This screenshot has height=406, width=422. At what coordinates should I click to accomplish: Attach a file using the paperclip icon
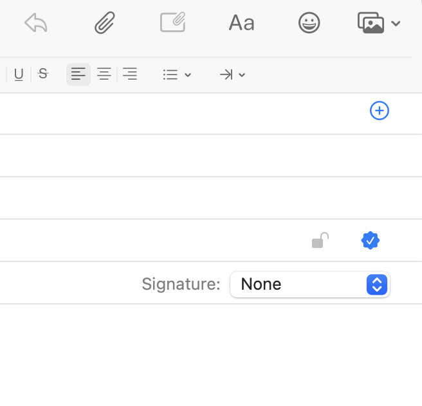pyautogui.click(x=105, y=22)
